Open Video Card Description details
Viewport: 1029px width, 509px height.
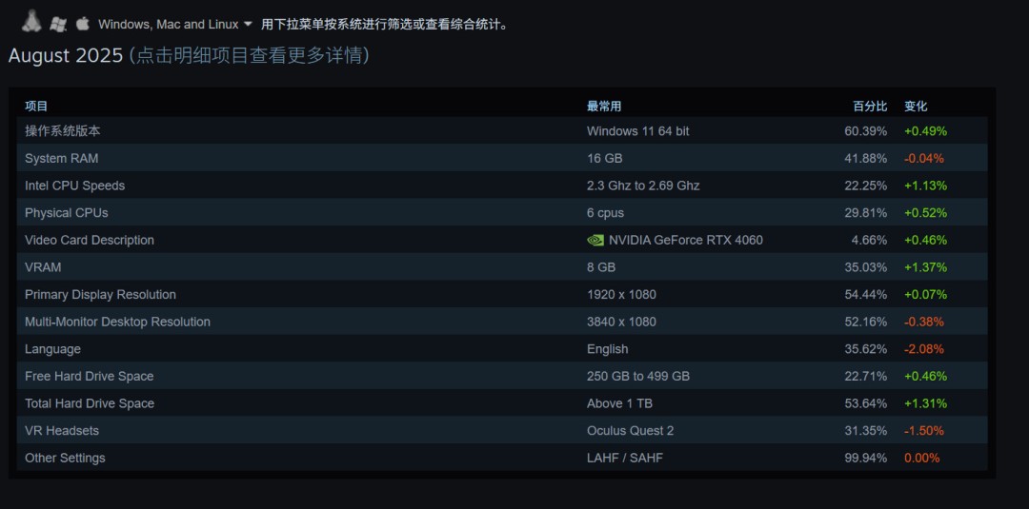tap(90, 241)
